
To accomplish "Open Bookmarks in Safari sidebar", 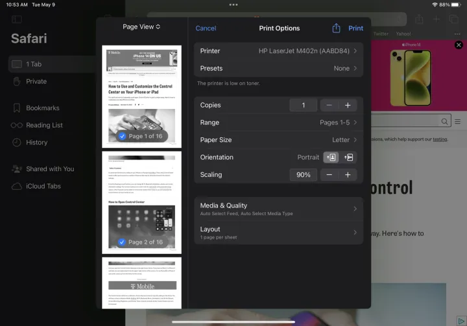I will click(42, 108).
